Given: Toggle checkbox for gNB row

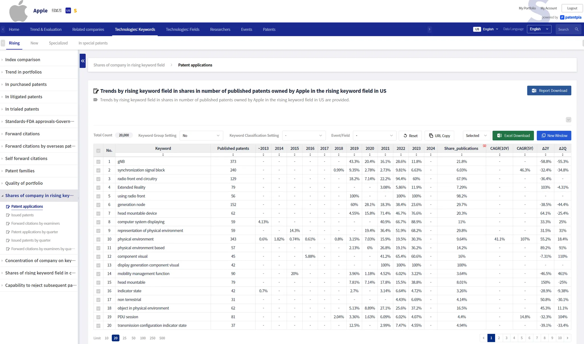Looking at the screenshot, I should (98, 162).
